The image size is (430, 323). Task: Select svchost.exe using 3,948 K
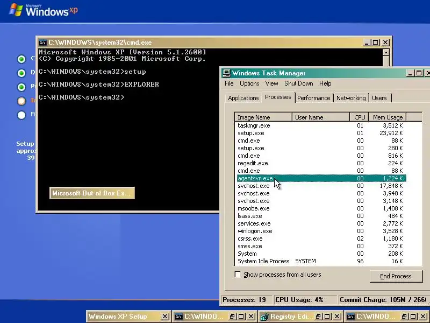pos(320,193)
